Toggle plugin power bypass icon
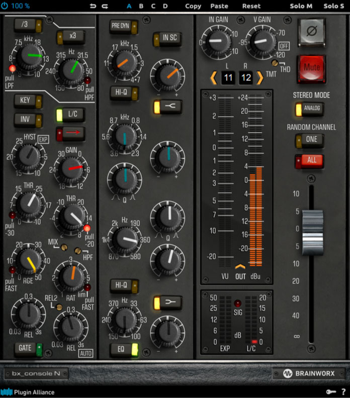Screen dimensions: 350x398 (4, 6)
